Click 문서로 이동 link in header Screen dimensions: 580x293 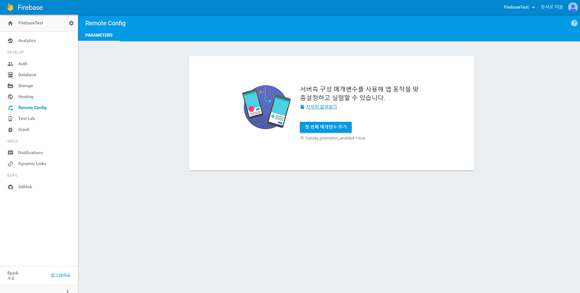552,7
